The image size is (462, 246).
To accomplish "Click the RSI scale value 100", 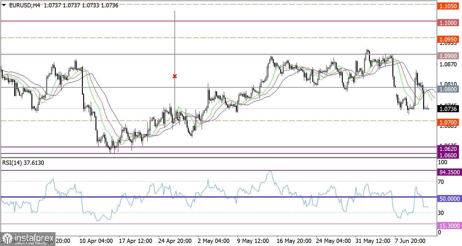I will point(442,162).
